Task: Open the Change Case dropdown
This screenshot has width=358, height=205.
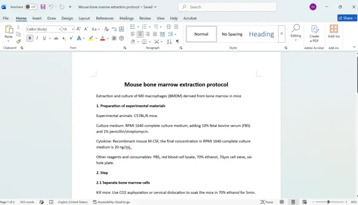Action: (x=95, y=29)
